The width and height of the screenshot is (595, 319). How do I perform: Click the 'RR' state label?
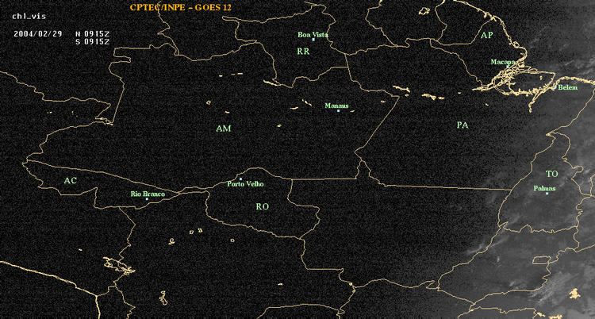tap(303, 52)
